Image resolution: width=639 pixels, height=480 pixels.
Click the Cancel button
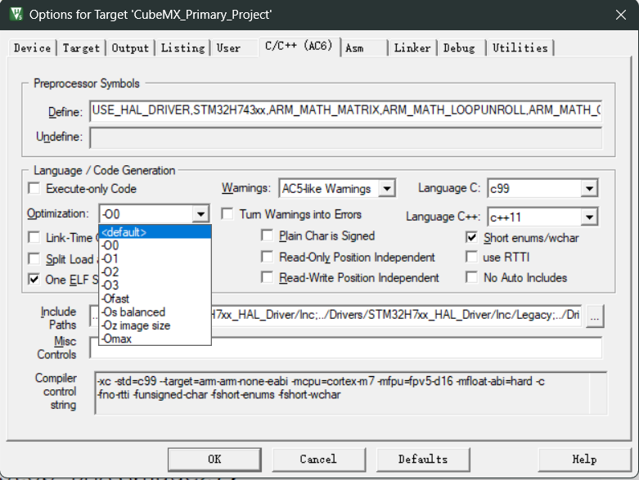click(319, 460)
